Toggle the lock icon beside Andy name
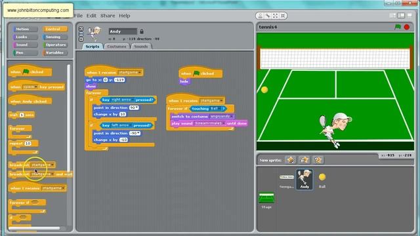This screenshot has height=236, width=420. pyautogui.click(x=142, y=31)
